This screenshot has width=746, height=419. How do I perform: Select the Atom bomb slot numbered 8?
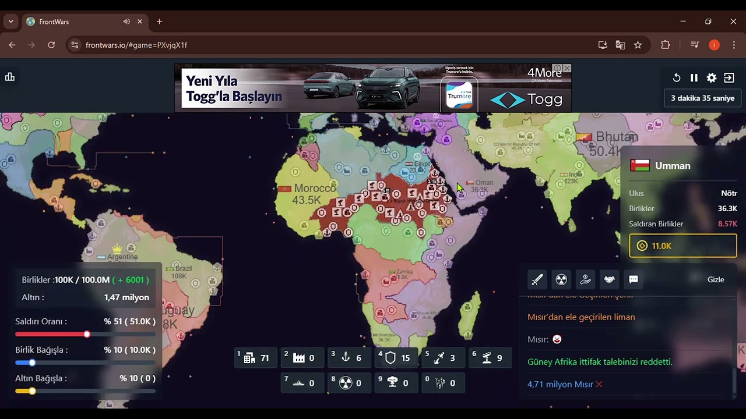(x=350, y=383)
